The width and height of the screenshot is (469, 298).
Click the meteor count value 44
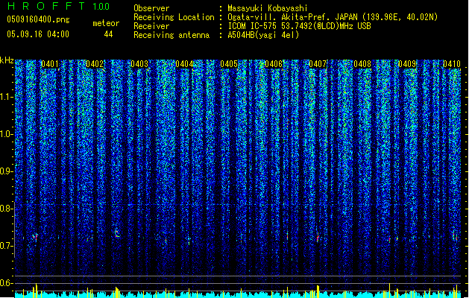click(108, 34)
